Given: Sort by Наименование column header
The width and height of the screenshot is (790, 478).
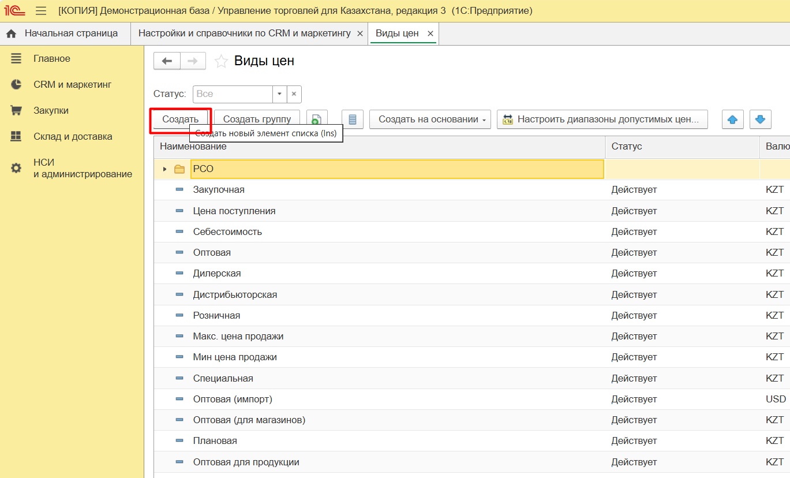Looking at the screenshot, I should point(193,147).
